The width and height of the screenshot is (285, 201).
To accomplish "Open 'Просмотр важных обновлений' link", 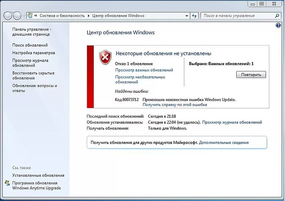I will (144, 70).
